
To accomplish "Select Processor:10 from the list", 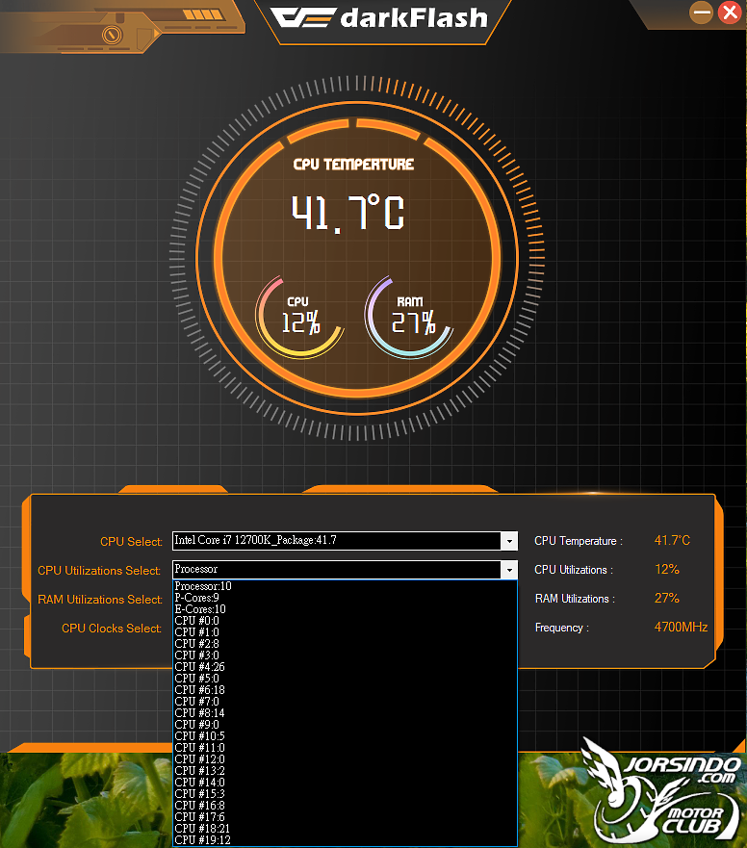I will coord(345,586).
